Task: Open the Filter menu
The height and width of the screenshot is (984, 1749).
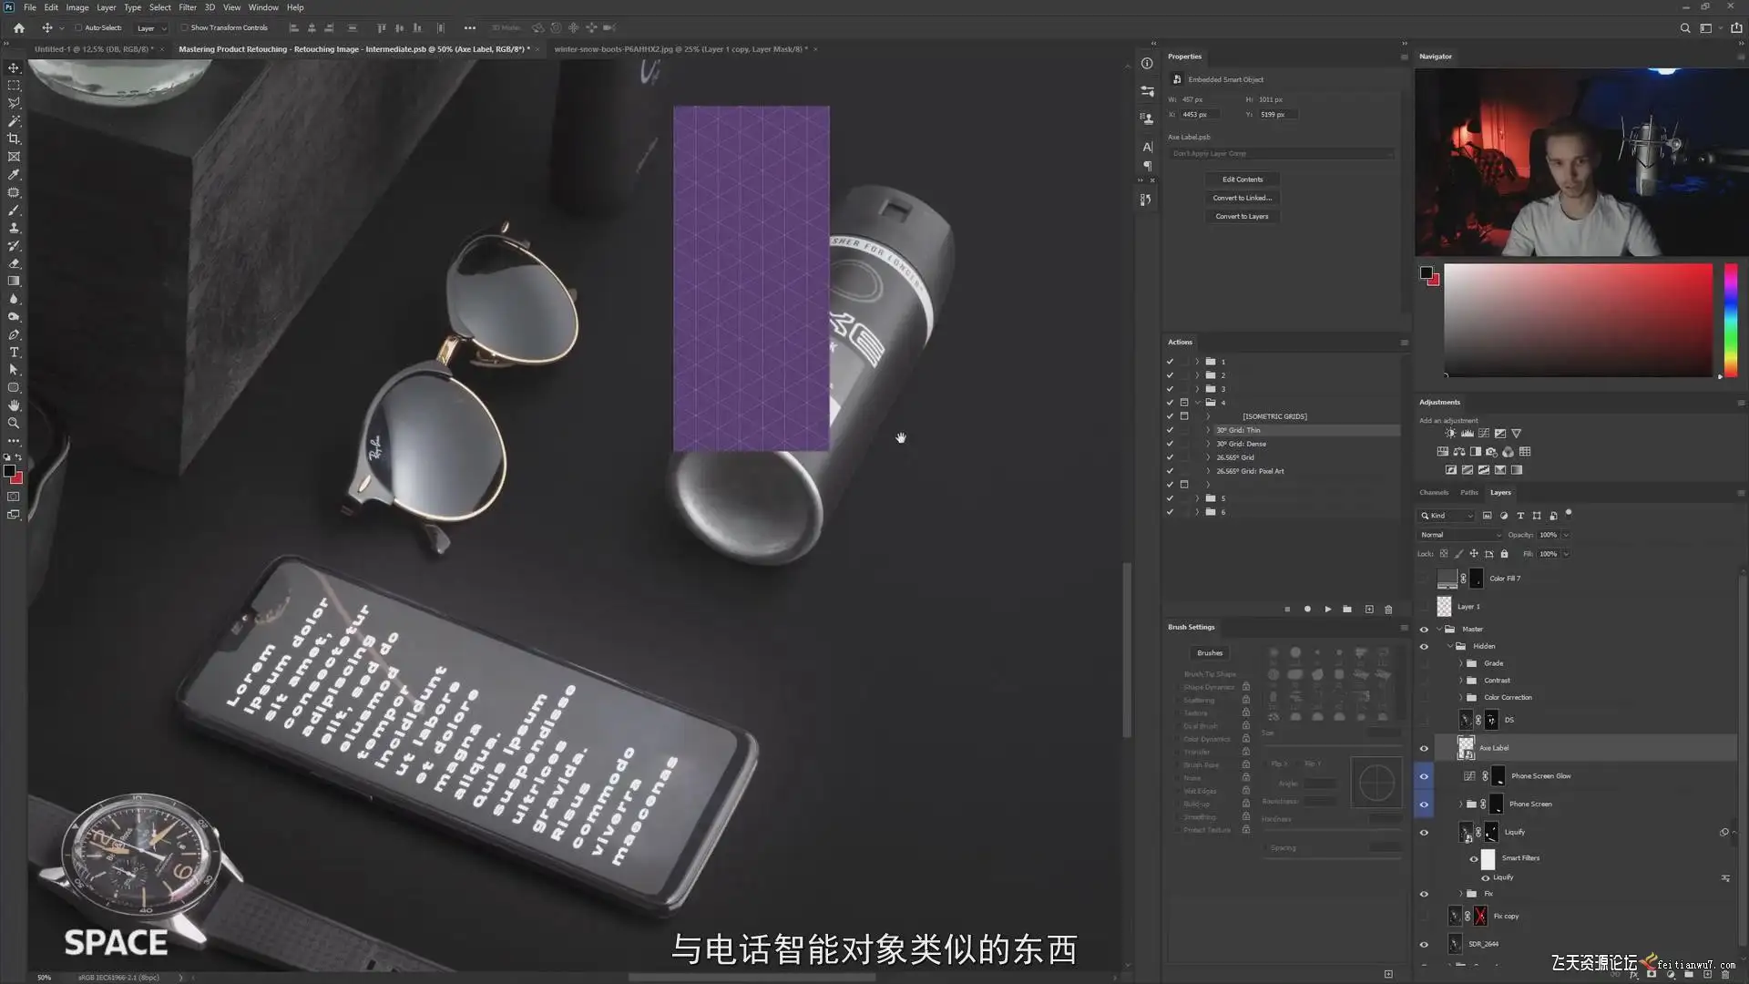Action: click(188, 7)
